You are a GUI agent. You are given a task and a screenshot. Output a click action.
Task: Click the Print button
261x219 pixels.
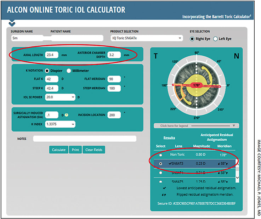(75, 150)
